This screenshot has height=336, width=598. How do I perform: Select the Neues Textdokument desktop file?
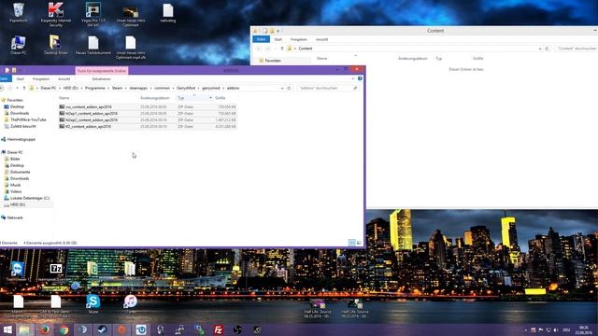[x=93, y=46]
